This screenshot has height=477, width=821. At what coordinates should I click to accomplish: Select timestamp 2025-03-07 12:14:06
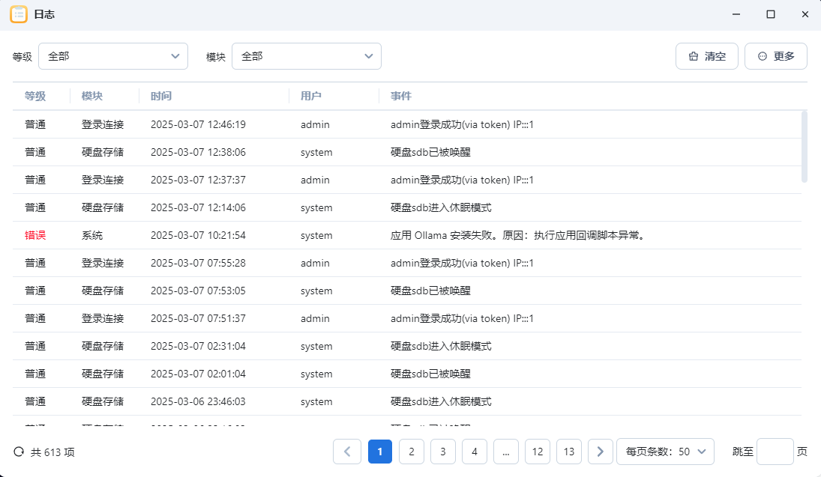198,207
